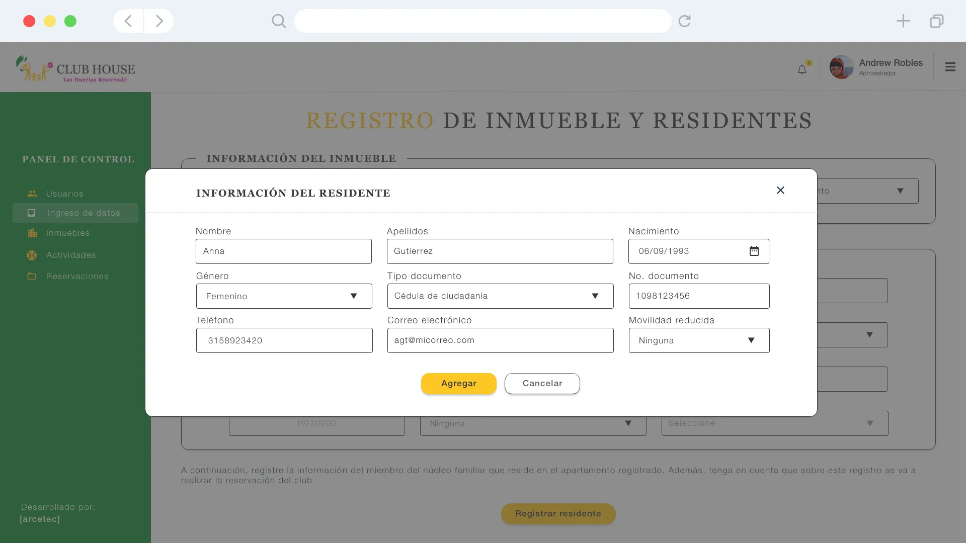Click the Club House logo
Screen dimensions: 966x543
(75, 69)
